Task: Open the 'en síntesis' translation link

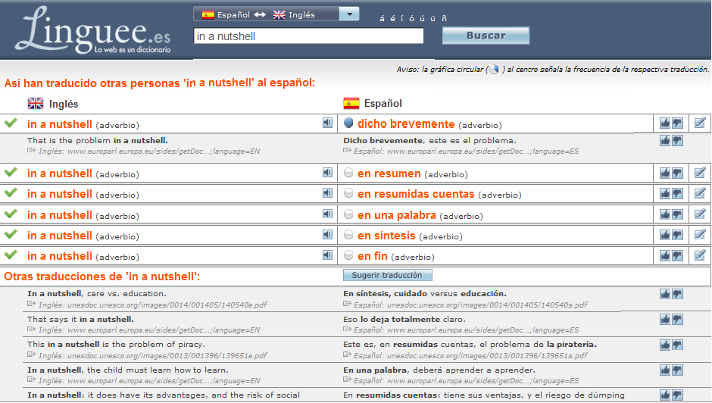Action: (386, 236)
